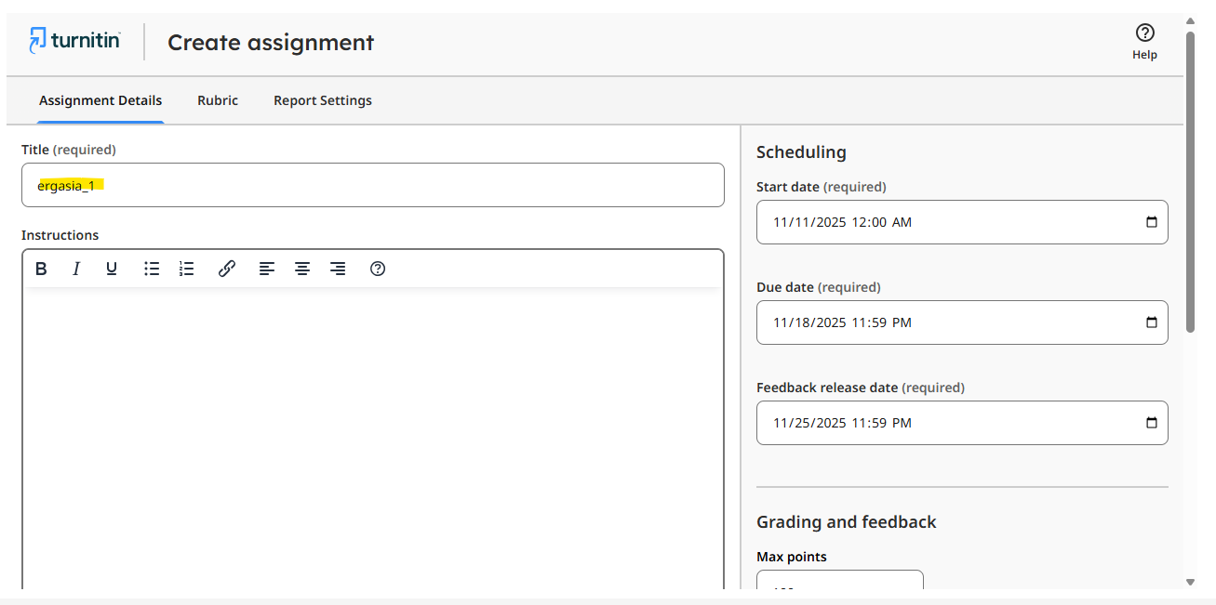The height and width of the screenshot is (605, 1216).
Task: Insert a bulleted list
Action: tap(152, 269)
